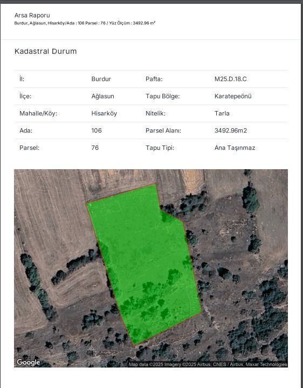Select the Hisarköy village value
Image resolution: width=303 pixels, height=388 pixels.
[x=104, y=113]
